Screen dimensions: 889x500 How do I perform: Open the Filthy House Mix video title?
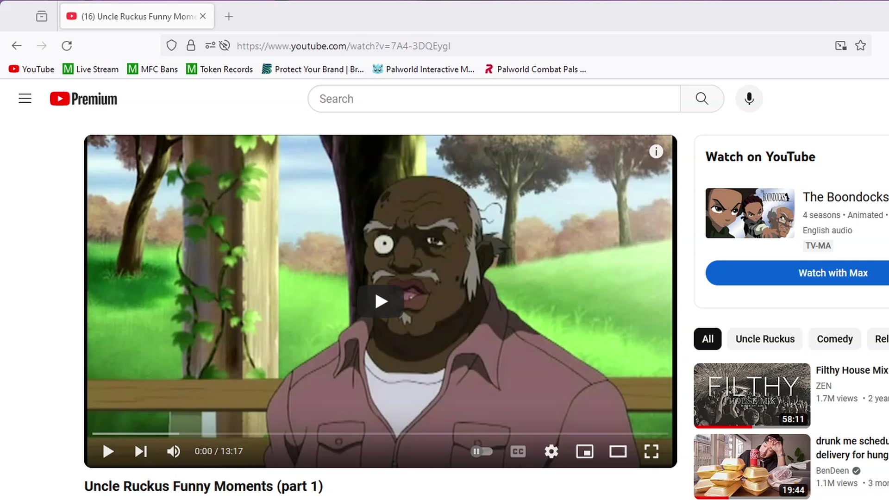click(852, 370)
